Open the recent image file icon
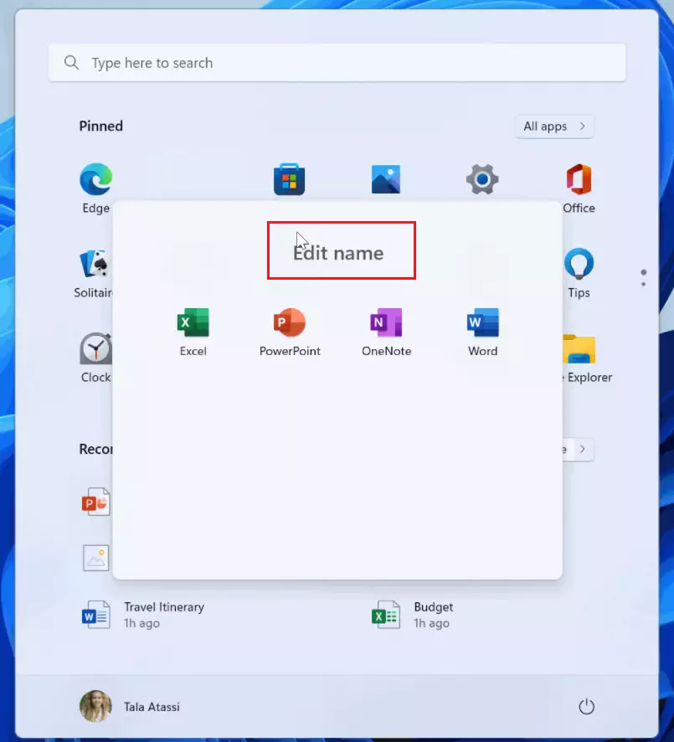This screenshot has height=742, width=674. click(x=96, y=558)
